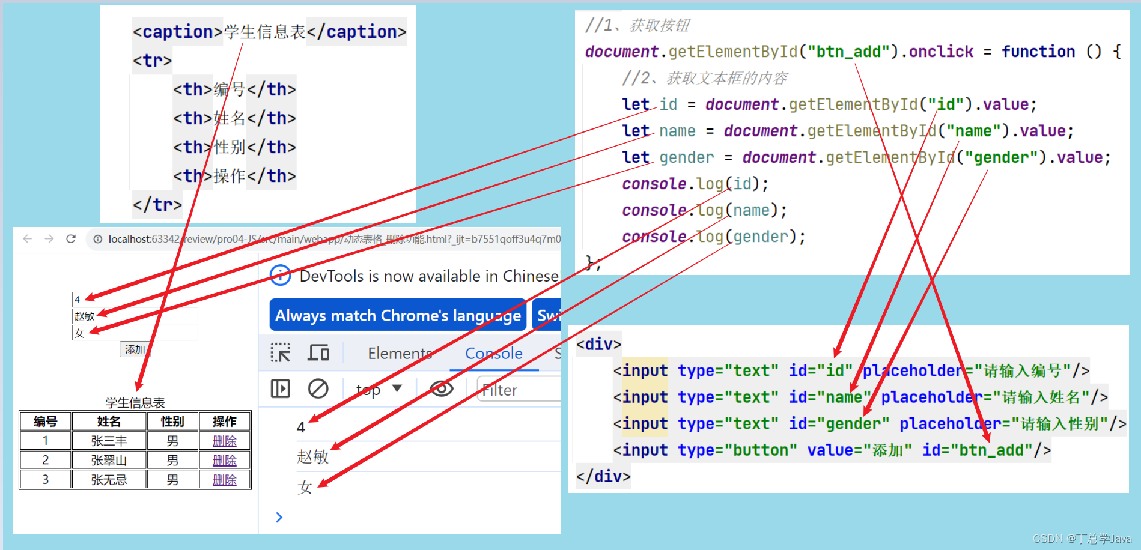Click the 性别 table header
The width and height of the screenshot is (1141, 550).
pos(172,422)
